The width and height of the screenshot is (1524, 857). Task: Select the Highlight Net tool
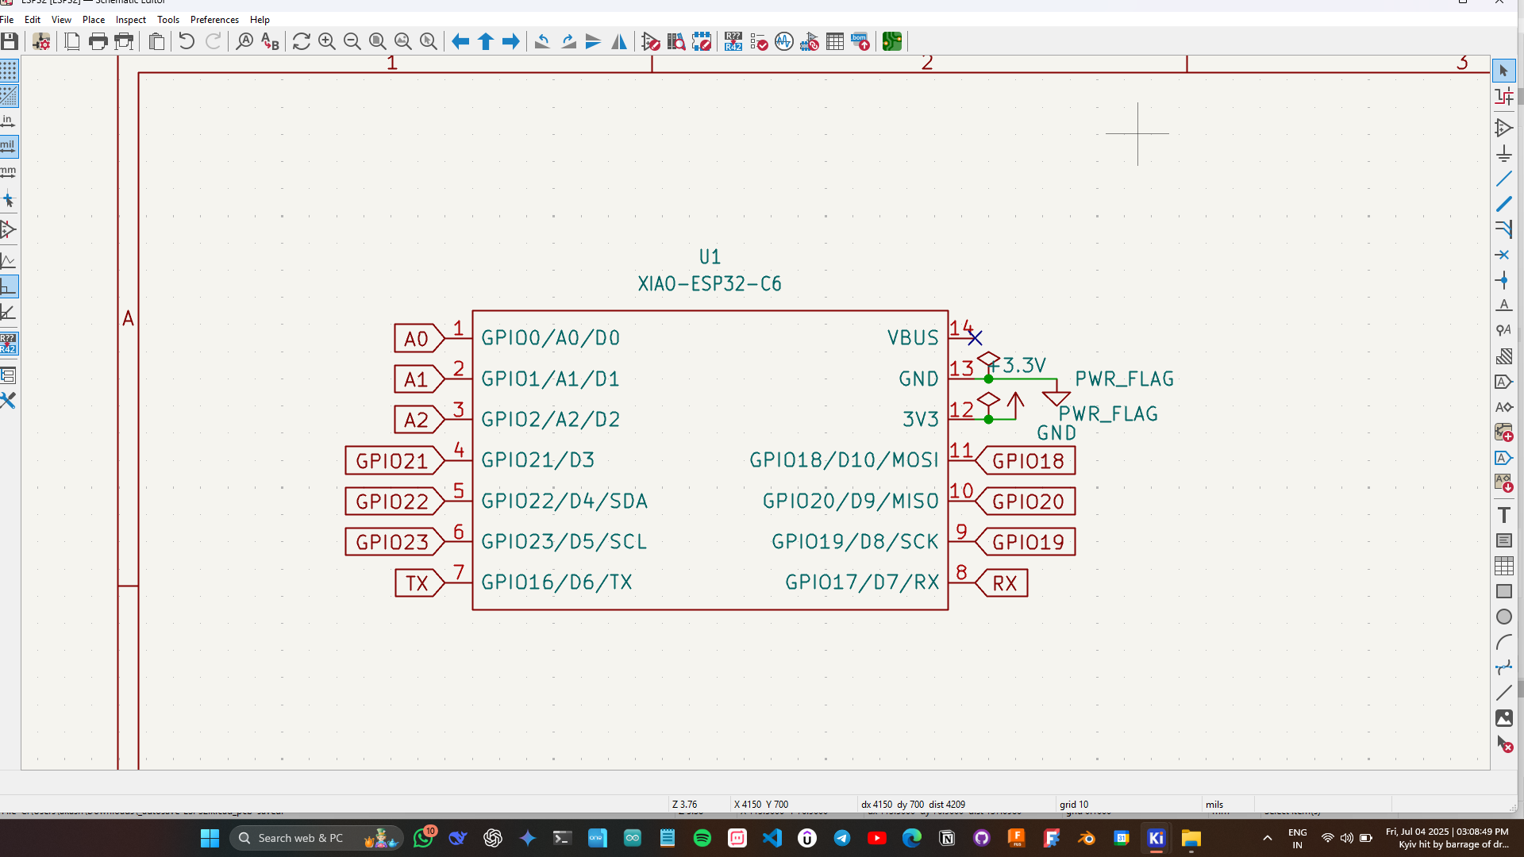coord(1503,96)
